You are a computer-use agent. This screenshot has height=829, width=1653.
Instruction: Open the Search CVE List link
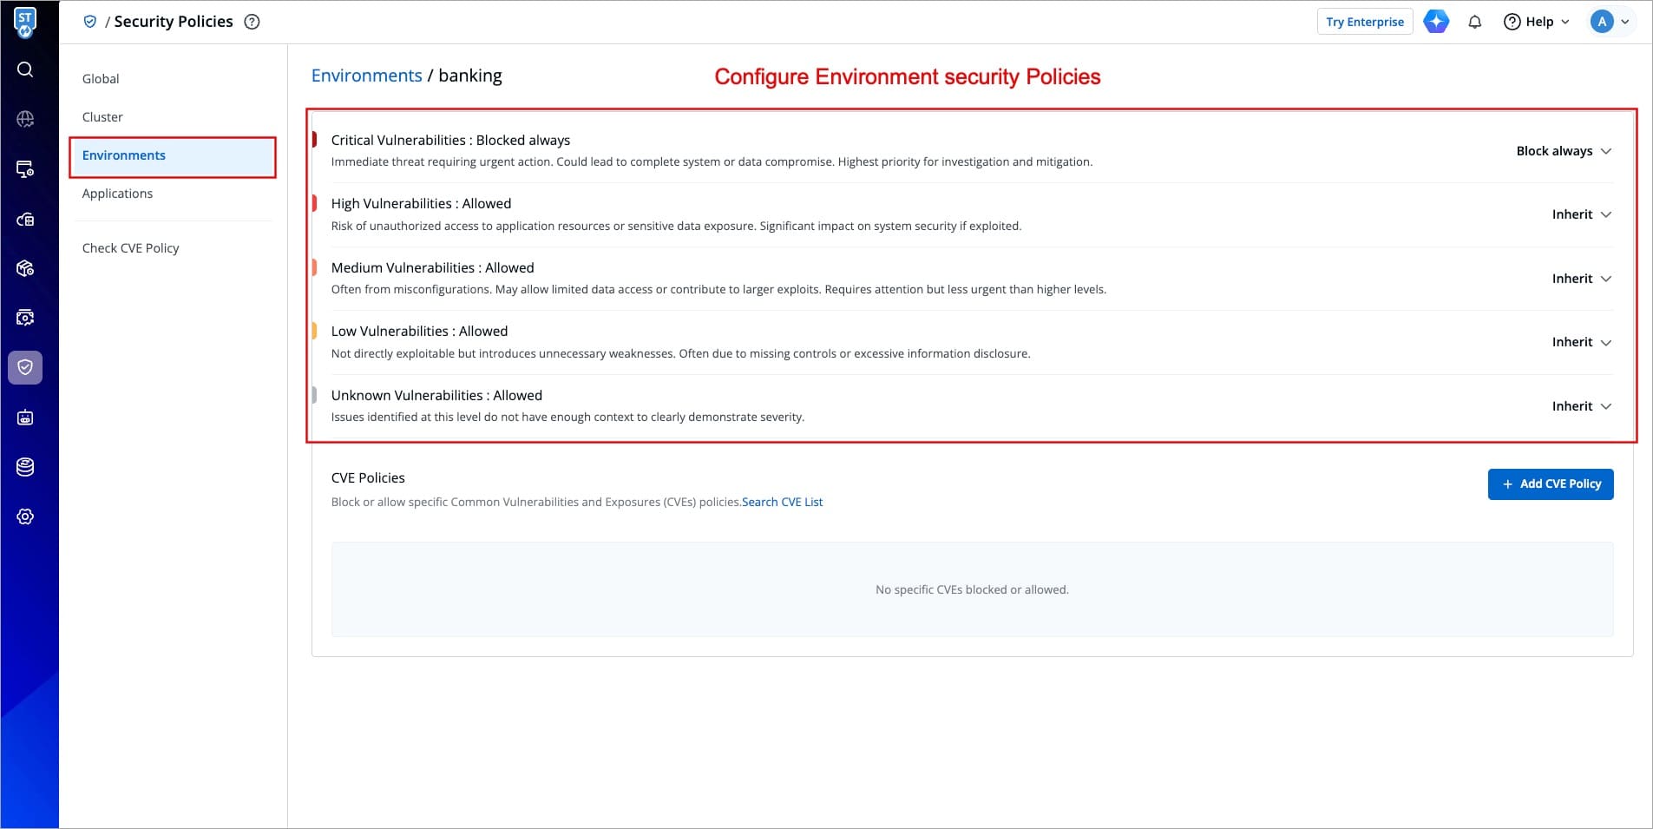tap(782, 502)
